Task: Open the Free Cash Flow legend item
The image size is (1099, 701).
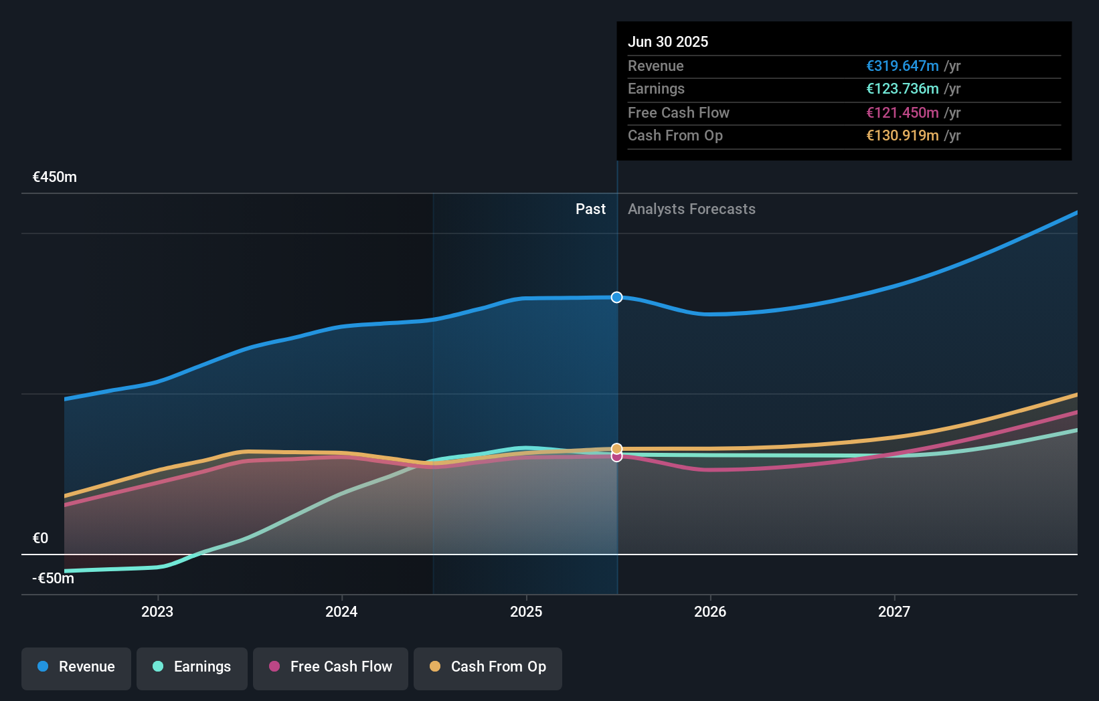Action: [x=330, y=668]
